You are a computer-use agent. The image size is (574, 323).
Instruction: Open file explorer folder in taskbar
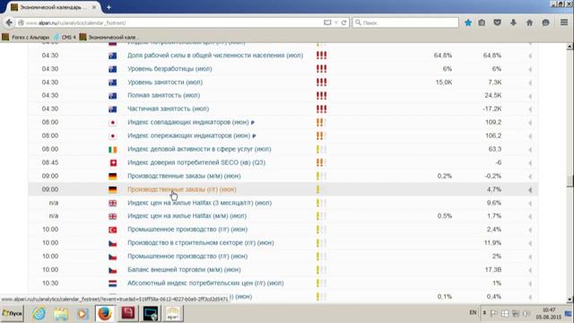pyautogui.click(x=61, y=313)
